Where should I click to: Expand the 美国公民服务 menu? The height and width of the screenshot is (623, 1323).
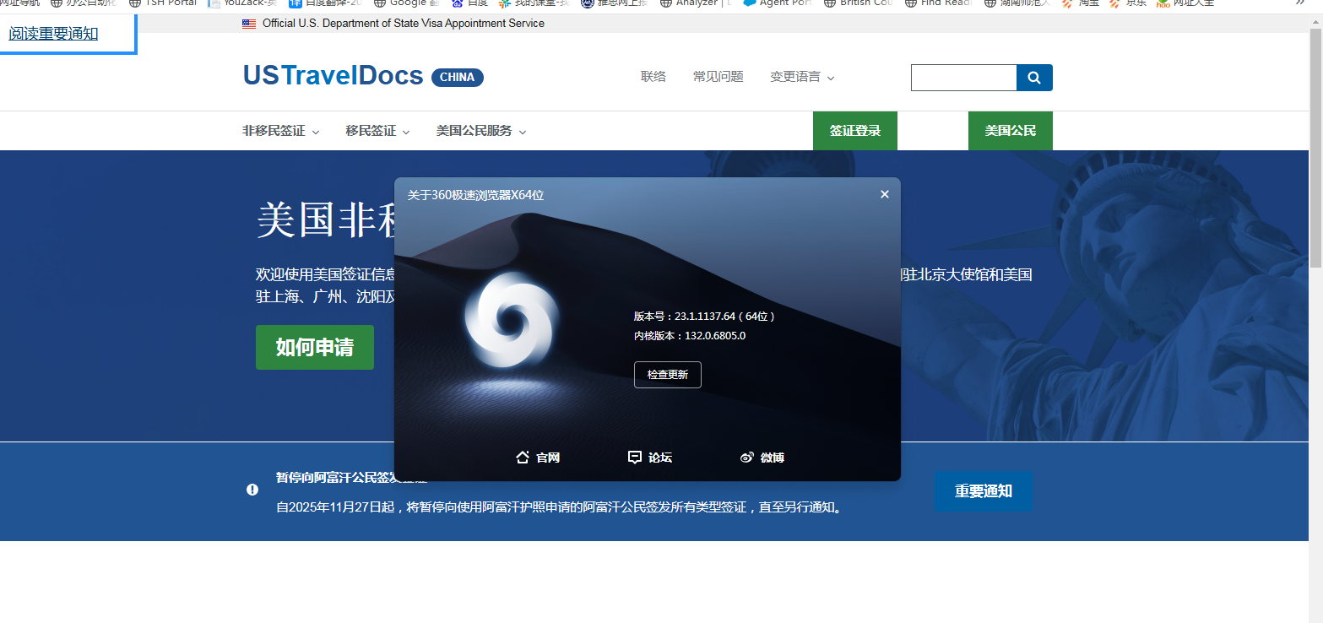coord(481,131)
